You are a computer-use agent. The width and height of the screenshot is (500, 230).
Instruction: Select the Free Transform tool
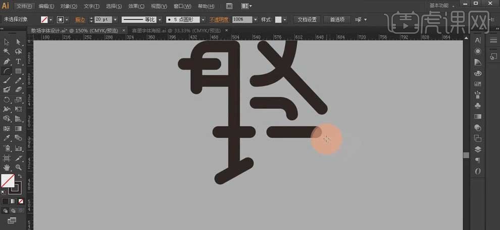(x=18, y=109)
